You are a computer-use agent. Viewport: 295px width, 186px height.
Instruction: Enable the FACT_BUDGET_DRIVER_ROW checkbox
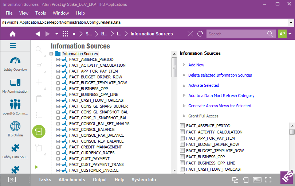tap(182, 145)
